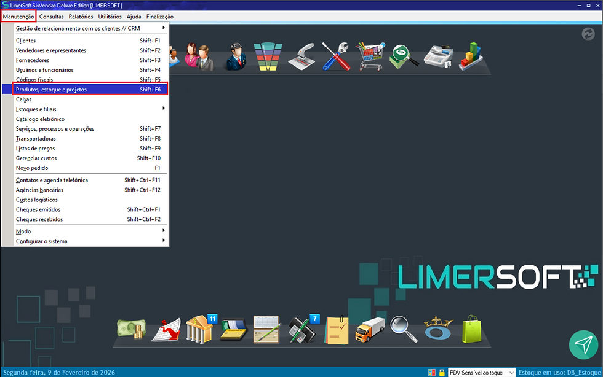This screenshot has width=603, height=377.
Task: Click Estoque em uso: DB_Estoque status text
Action: (x=559, y=372)
